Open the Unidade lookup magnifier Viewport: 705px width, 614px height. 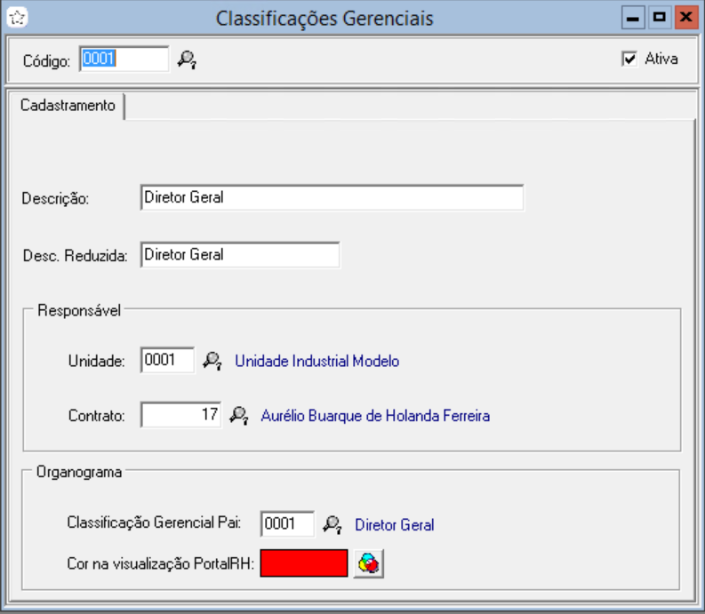(x=212, y=361)
